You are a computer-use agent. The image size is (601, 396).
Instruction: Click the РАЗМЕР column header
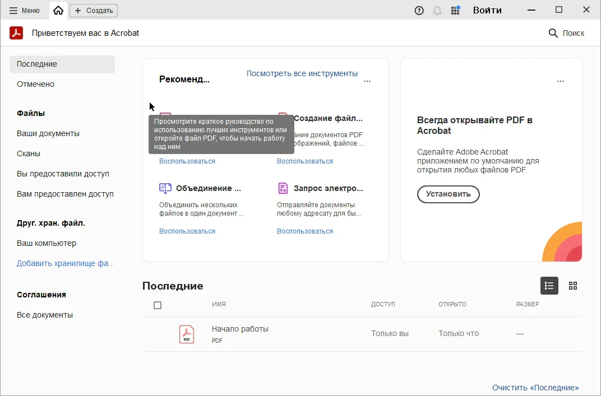(528, 304)
